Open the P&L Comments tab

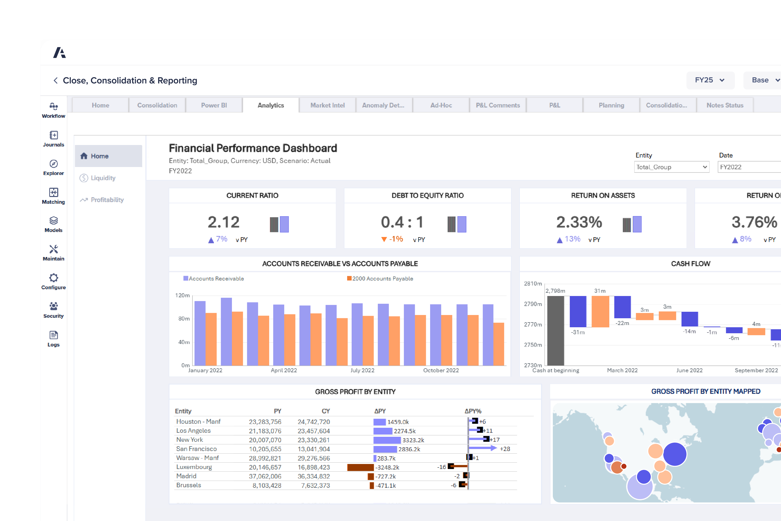click(498, 105)
